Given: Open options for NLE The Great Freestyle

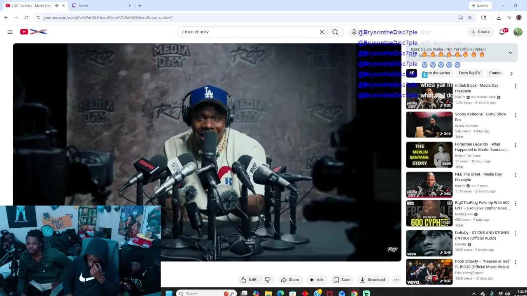Looking at the screenshot, I should point(515,175).
